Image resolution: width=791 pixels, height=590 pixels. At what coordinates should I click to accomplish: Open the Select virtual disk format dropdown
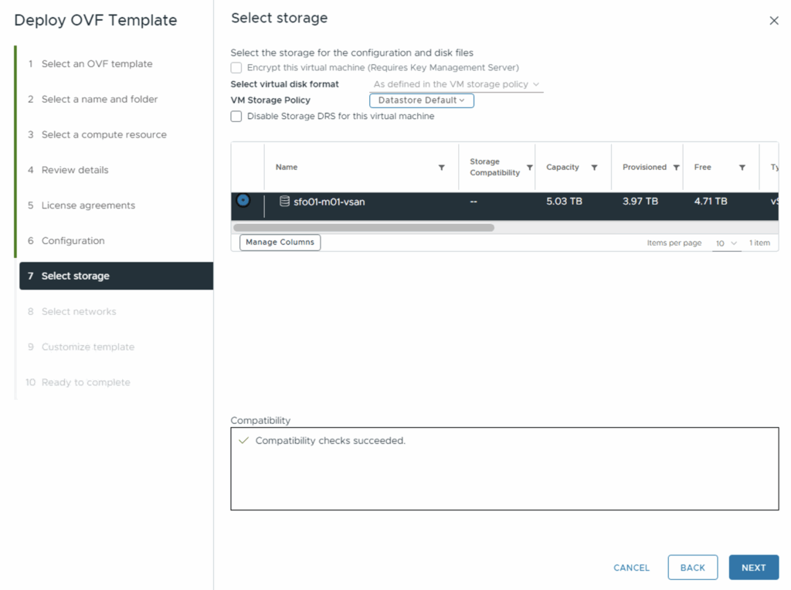pos(456,84)
